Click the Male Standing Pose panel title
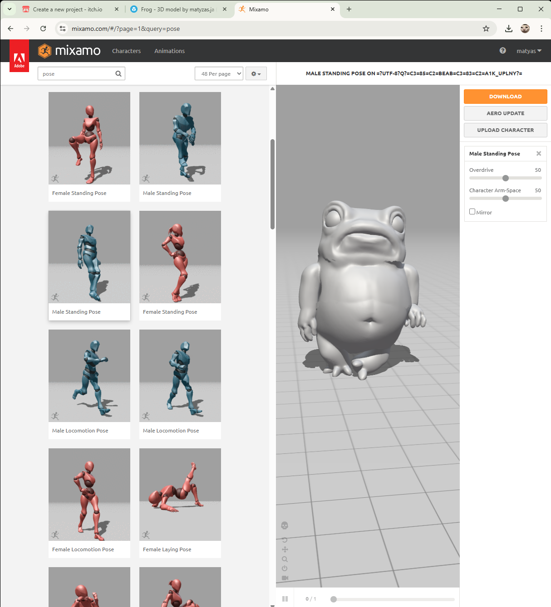Image resolution: width=551 pixels, height=607 pixels. (495, 154)
